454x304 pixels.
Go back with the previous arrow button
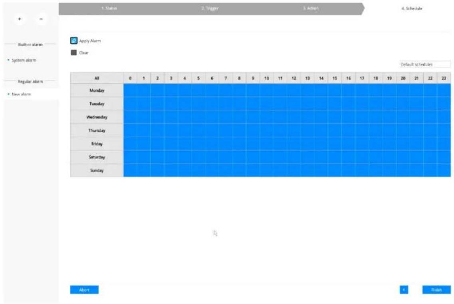[x=404, y=290]
